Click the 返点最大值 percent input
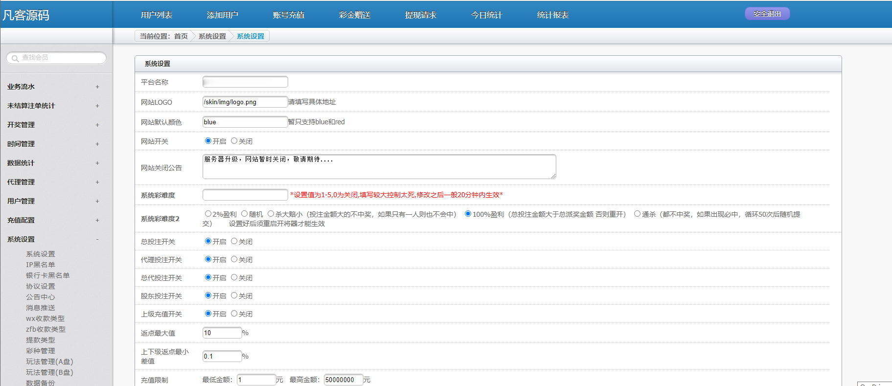 tap(222, 333)
